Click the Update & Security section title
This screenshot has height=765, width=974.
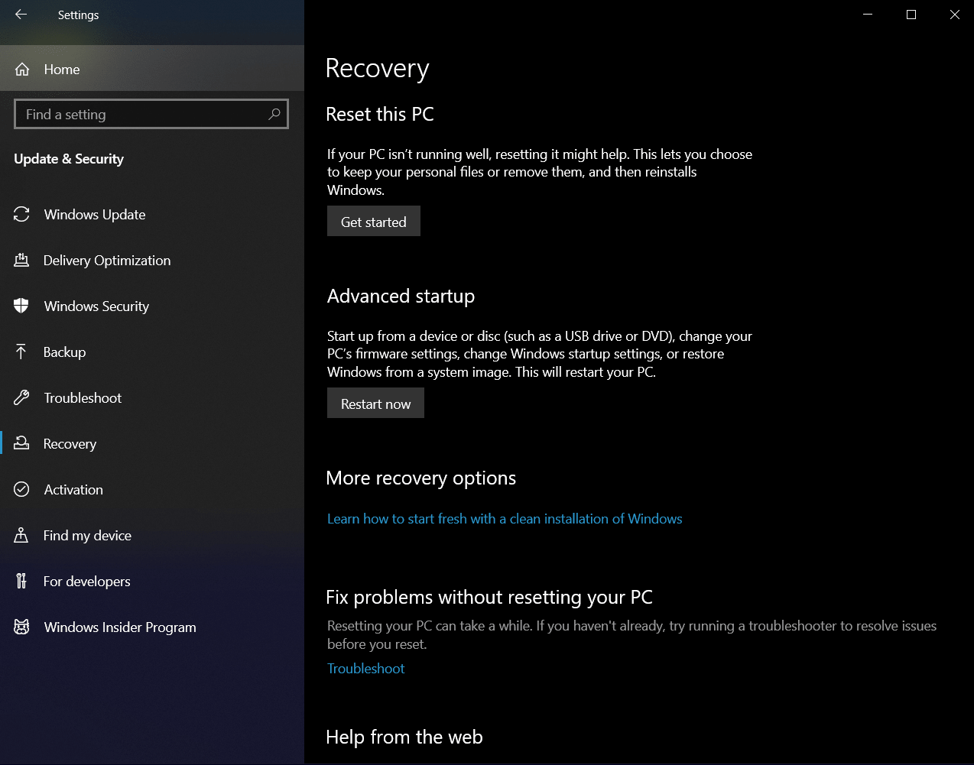click(69, 159)
